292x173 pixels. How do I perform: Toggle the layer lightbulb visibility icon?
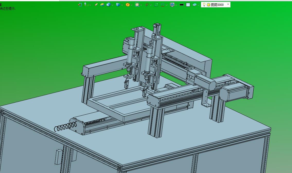tap(204, 5)
